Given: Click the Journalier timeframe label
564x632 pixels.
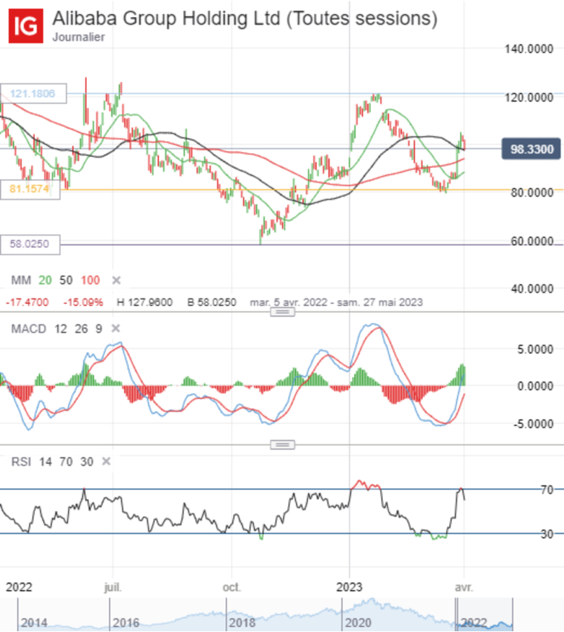Looking at the screenshot, I should click(x=79, y=37).
